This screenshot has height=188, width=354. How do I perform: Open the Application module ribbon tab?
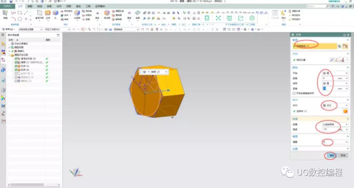tap(100, 6)
